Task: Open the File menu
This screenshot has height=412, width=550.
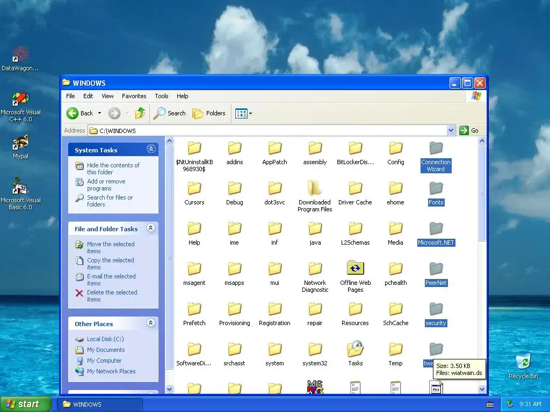Action: pyautogui.click(x=70, y=96)
